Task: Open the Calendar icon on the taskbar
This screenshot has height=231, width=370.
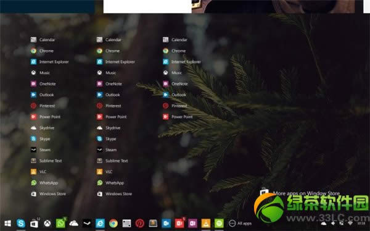Action: (126, 223)
